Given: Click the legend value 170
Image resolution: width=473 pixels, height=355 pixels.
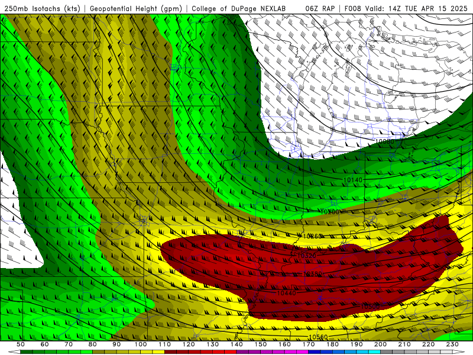Looking at the screenshot, I should click(308, 344).
